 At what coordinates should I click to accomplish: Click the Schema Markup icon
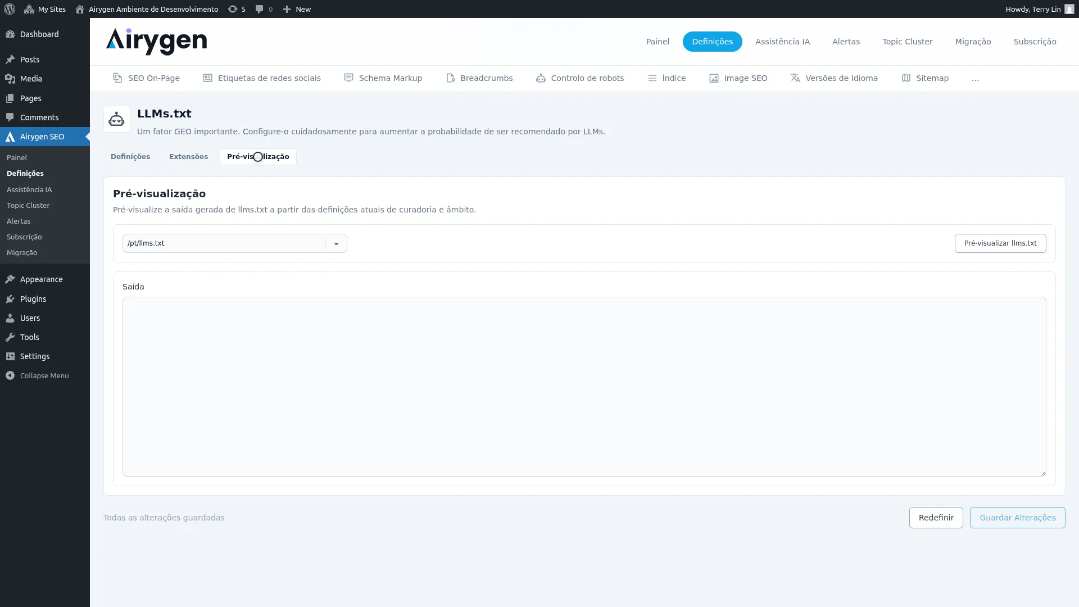[x=348, y=78]
